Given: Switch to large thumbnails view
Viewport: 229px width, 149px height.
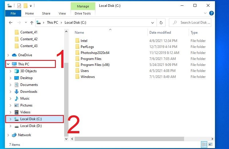Looking at the screenshot, I should click(x=210, y=144).
